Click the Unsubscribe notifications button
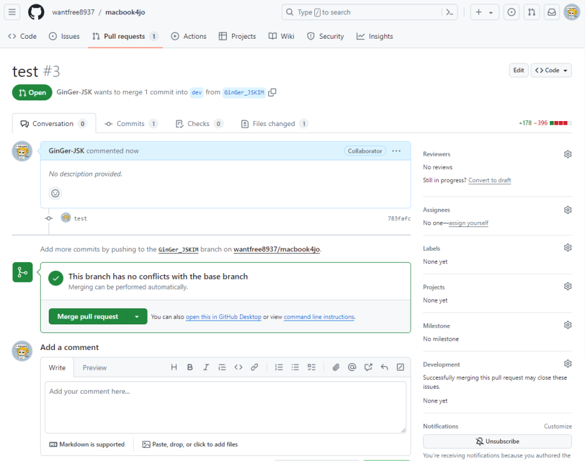Viewport: 585px width, 461px height. [497, 442]
